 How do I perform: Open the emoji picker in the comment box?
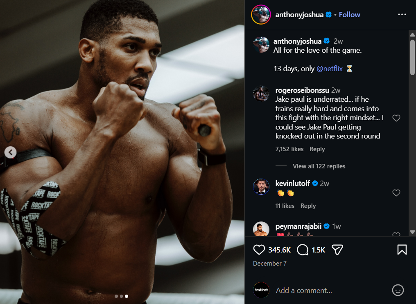(x=398, y=291)
